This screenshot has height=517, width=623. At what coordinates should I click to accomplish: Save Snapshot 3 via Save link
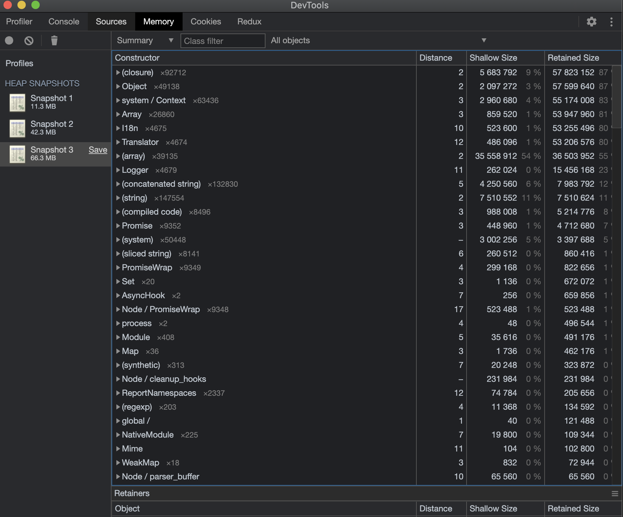click(x=98, y=150)
